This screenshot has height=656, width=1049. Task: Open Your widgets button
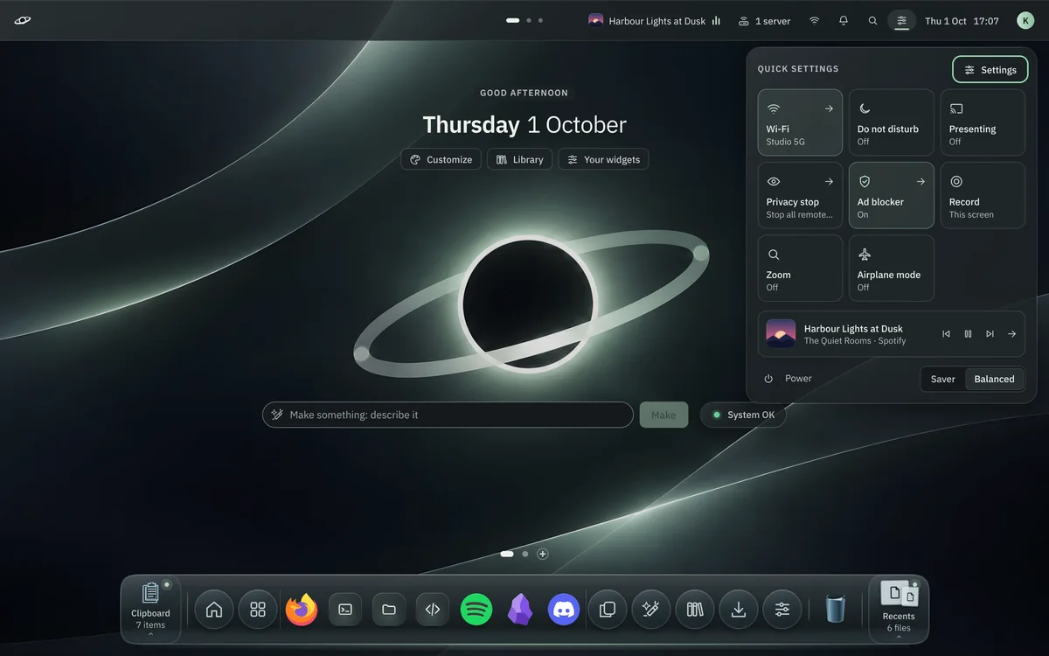[x=604, y=159]
